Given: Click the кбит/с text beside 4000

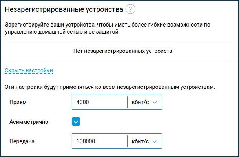Looking at the screenshot, I should pyautogui.click(x=140, y=102).
